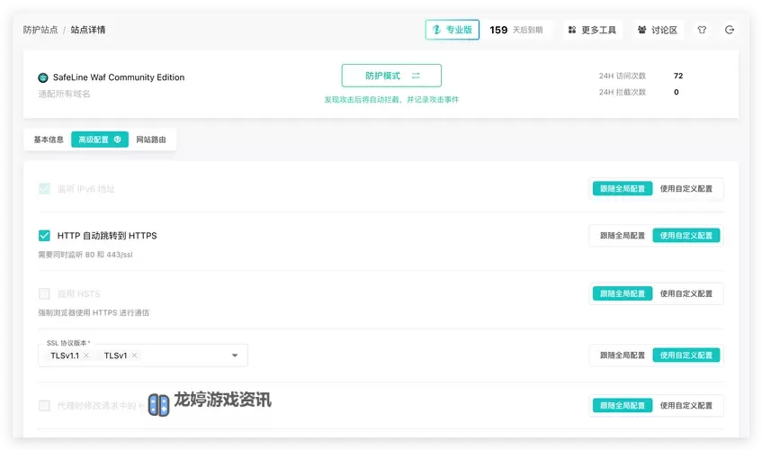The image size is (762, 450).
Task: Select 使用自定义配置 for proxy header row
Action: tap(686, 405)
